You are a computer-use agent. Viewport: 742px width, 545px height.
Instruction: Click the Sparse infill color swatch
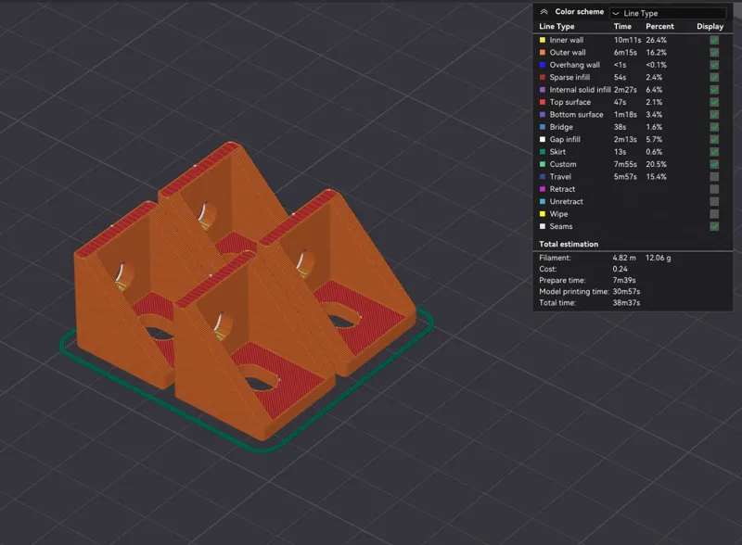tap(543, 77)
